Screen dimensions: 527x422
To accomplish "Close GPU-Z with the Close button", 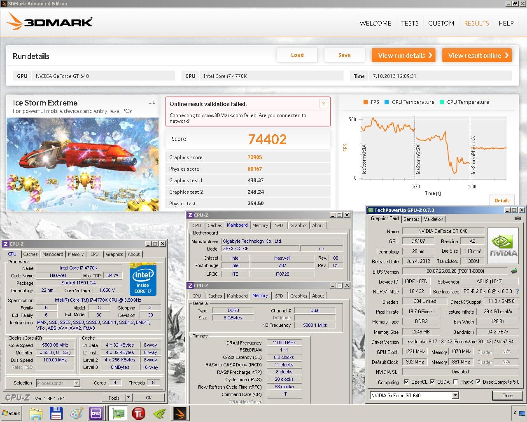I will [508, 395].
